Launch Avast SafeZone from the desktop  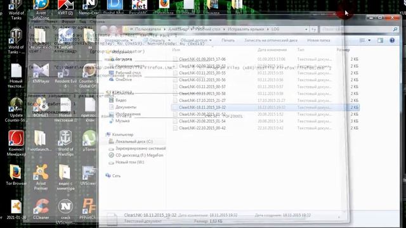pyautogui.click(x=41, y=10)
